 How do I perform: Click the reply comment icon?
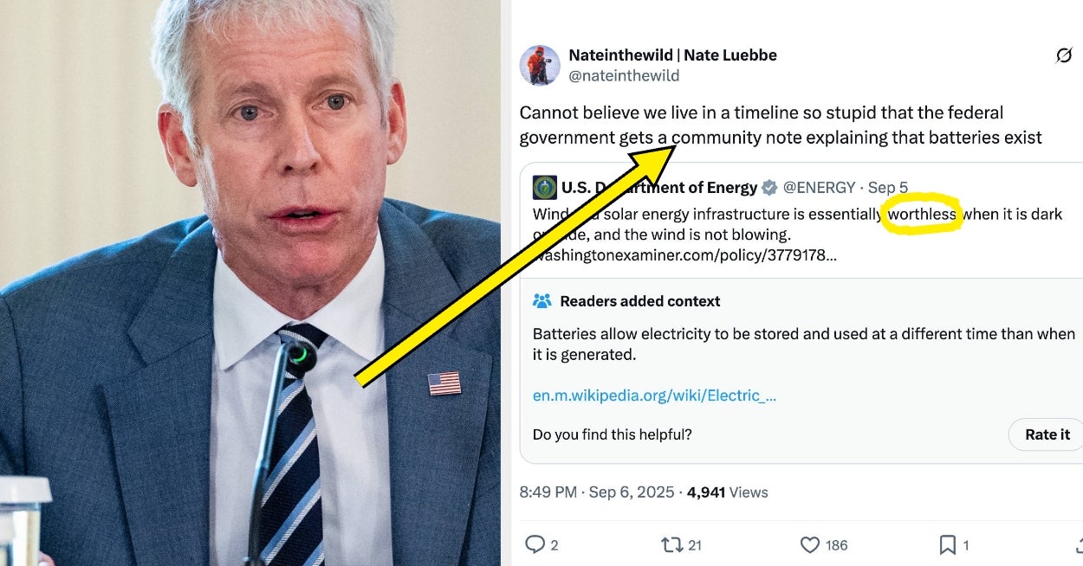point(535,544)
